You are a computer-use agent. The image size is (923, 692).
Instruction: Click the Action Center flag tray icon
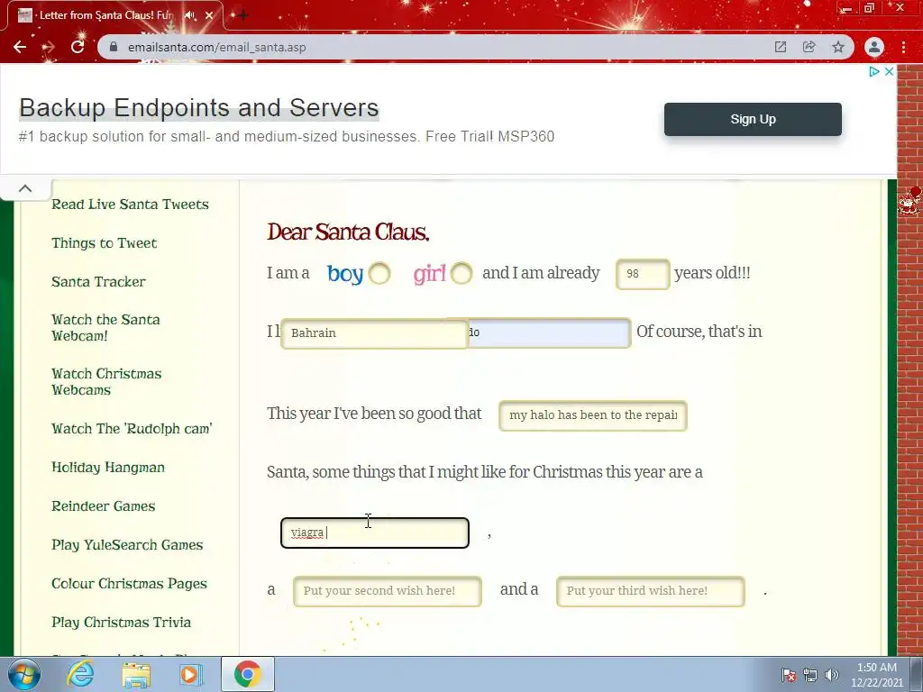[789, 675]
